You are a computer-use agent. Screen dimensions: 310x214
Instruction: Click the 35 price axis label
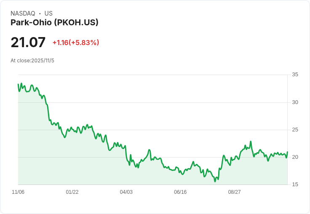(x=295, y=75)
